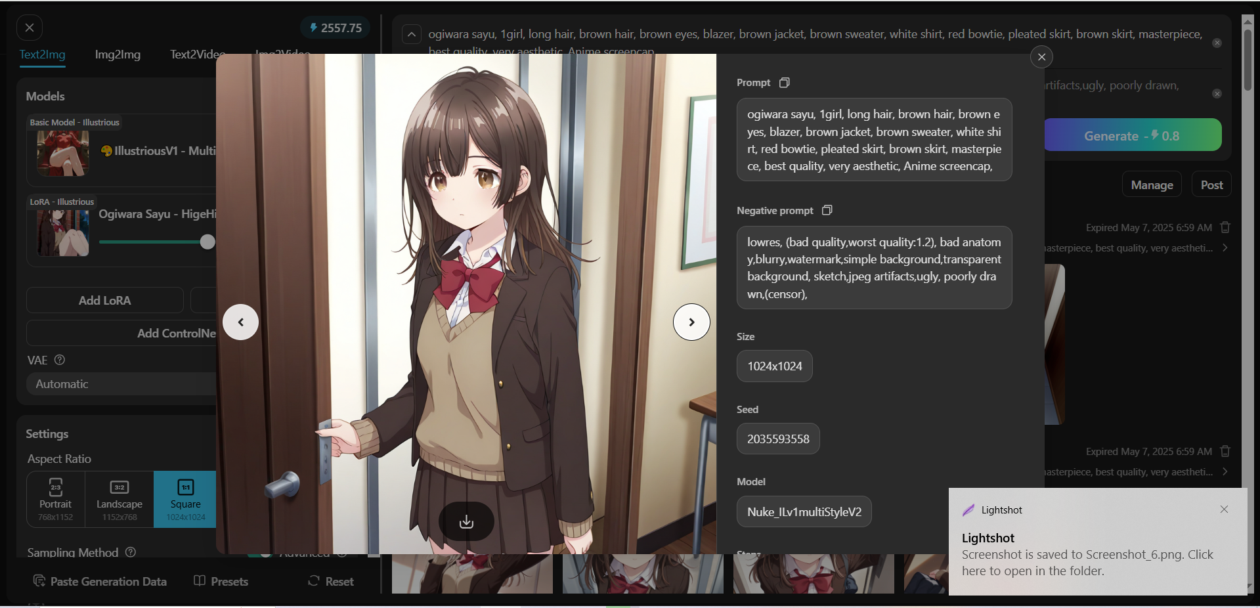Collapse the prompt box chevron

411,34
